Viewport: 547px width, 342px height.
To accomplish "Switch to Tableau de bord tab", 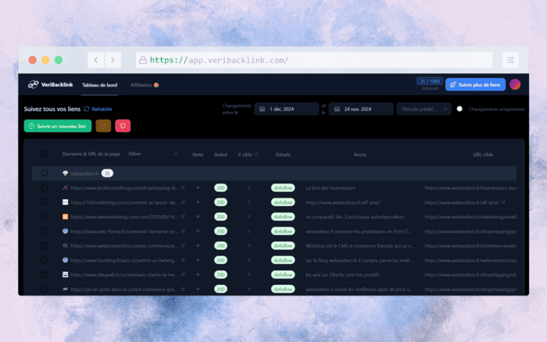I will click(99, 85).
